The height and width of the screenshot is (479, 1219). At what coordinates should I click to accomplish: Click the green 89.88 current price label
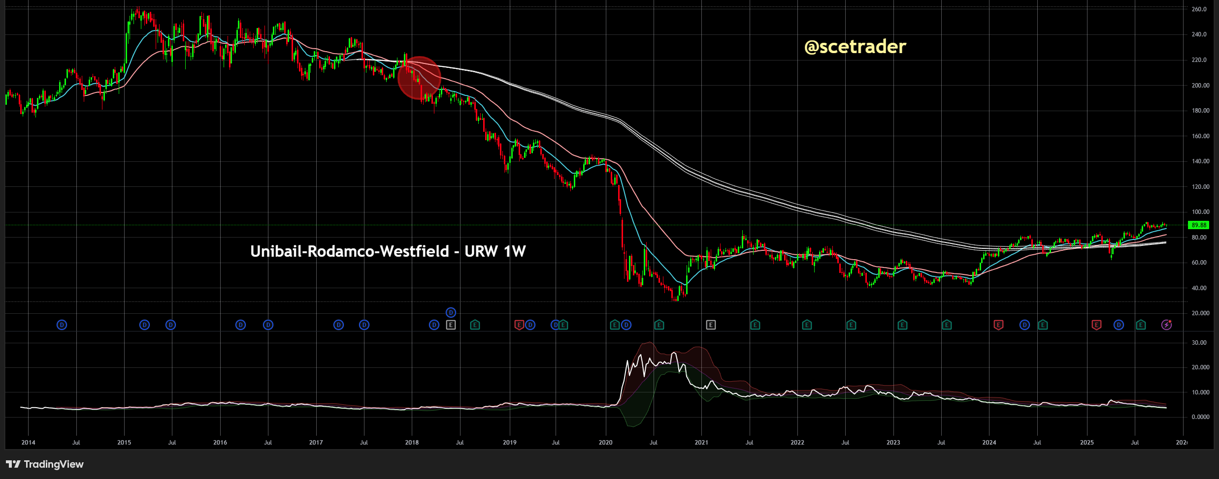coord(1198,225)
